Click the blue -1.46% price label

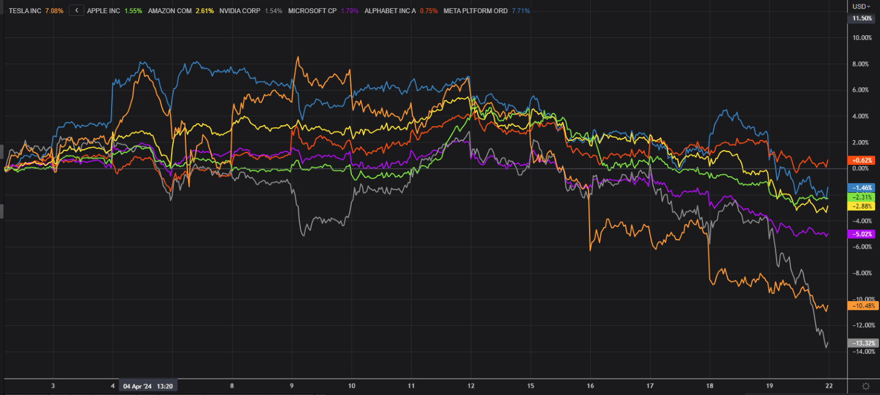coord(862,188)
